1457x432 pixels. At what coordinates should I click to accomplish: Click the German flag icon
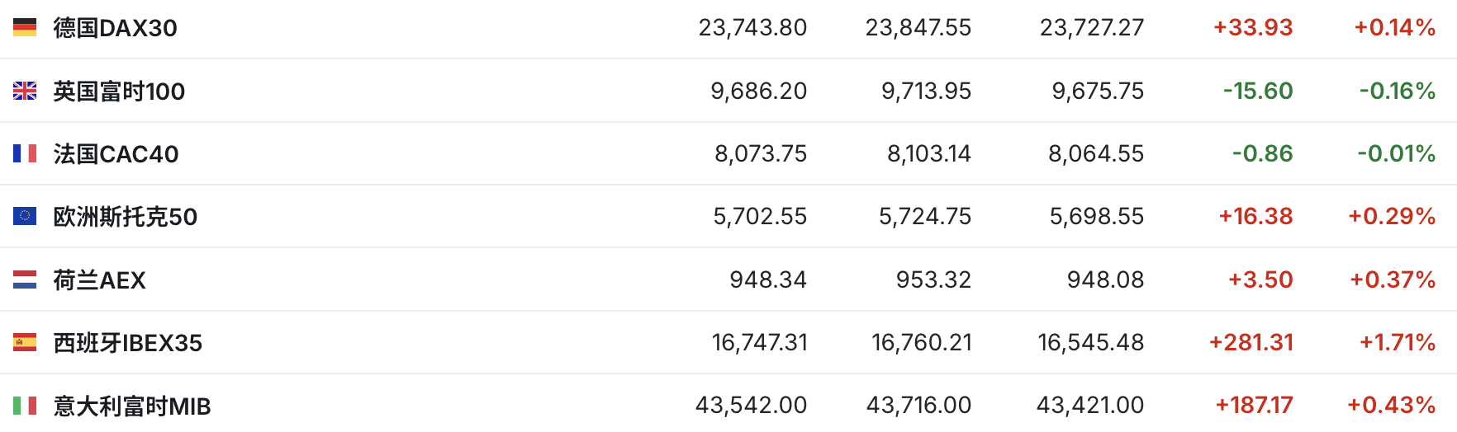pos(25,28)
